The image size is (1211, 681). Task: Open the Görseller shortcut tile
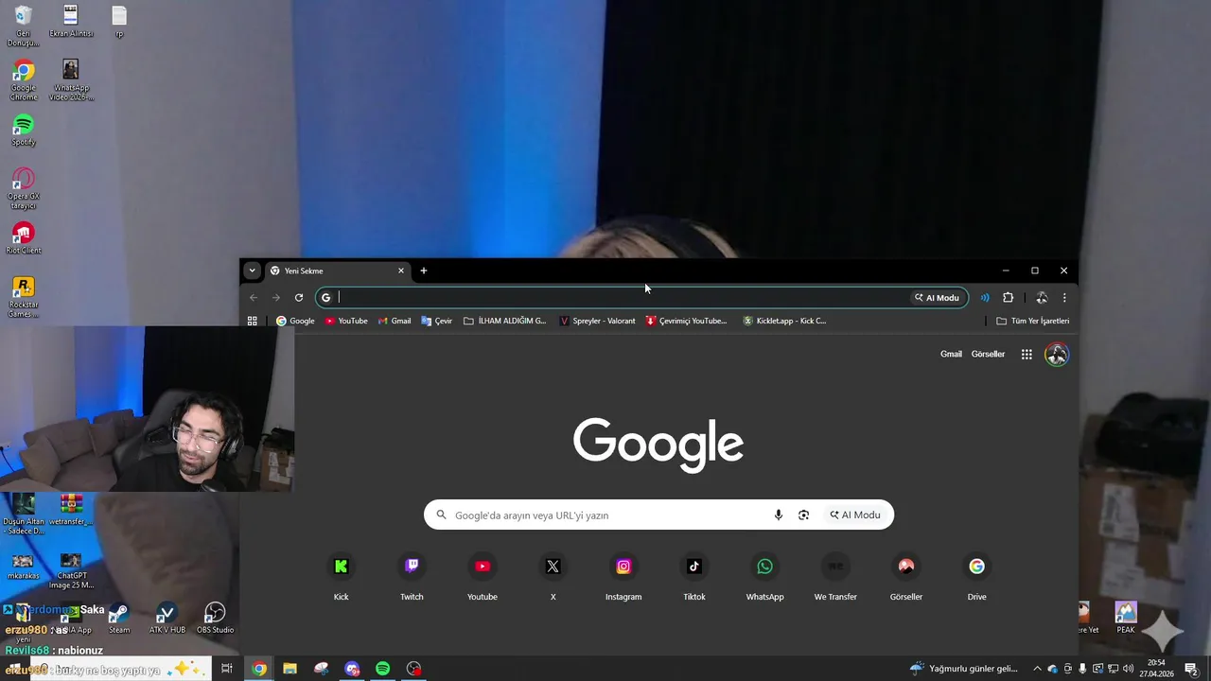point(906,576)
